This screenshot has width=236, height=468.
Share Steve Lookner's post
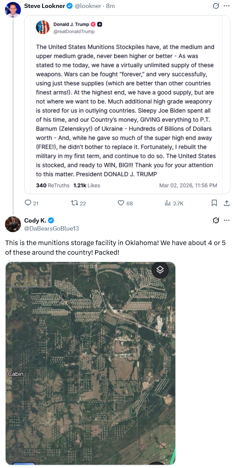click(227, 203)
